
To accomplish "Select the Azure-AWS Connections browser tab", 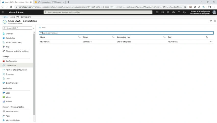I will 17,2.
